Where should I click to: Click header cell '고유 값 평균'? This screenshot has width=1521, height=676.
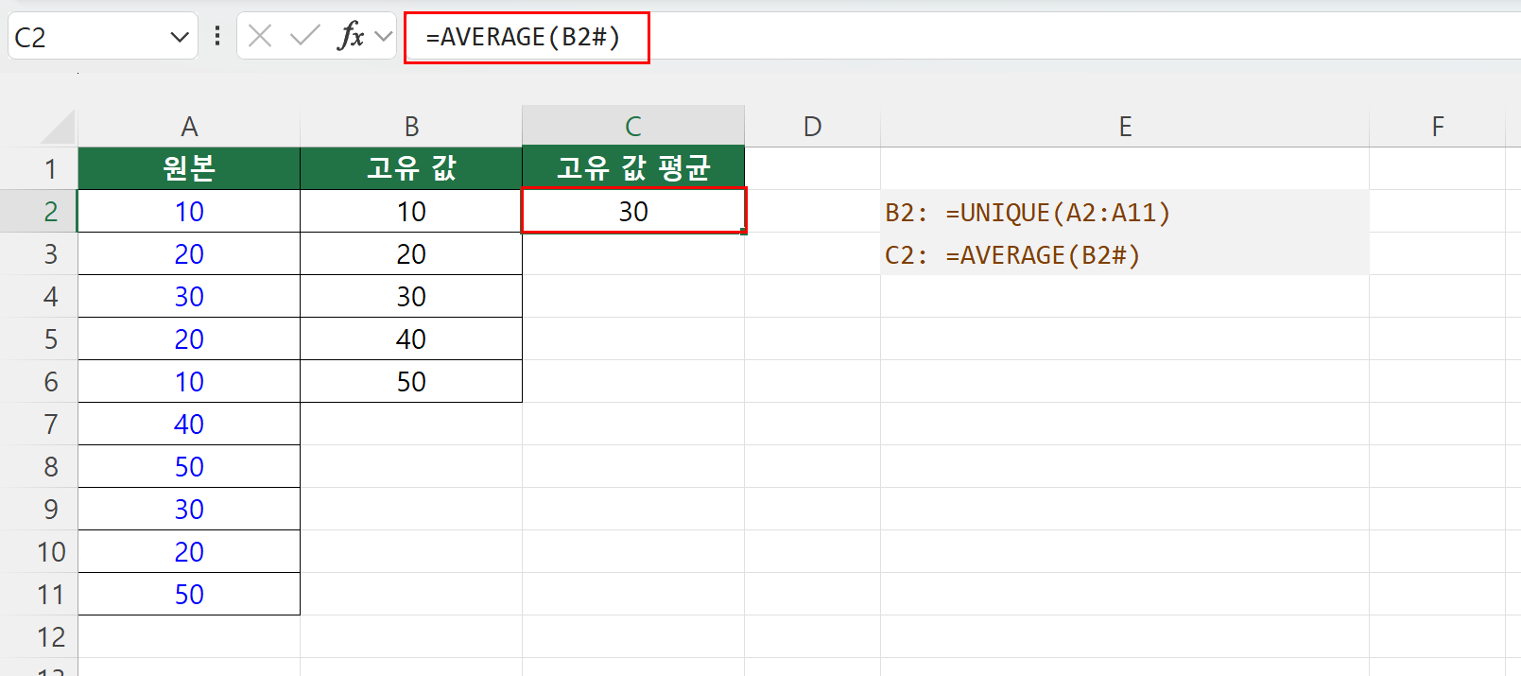click(x=633, y=168)
